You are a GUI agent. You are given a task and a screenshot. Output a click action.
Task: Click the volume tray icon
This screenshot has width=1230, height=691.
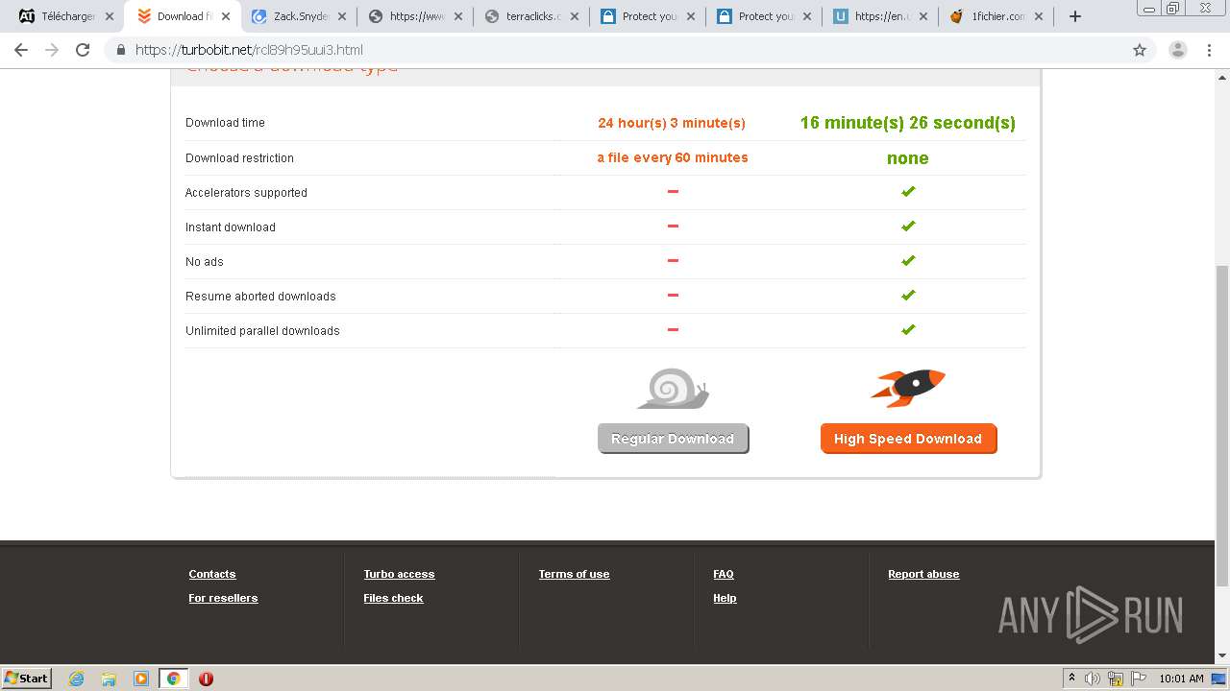[x=1093, y=679]
